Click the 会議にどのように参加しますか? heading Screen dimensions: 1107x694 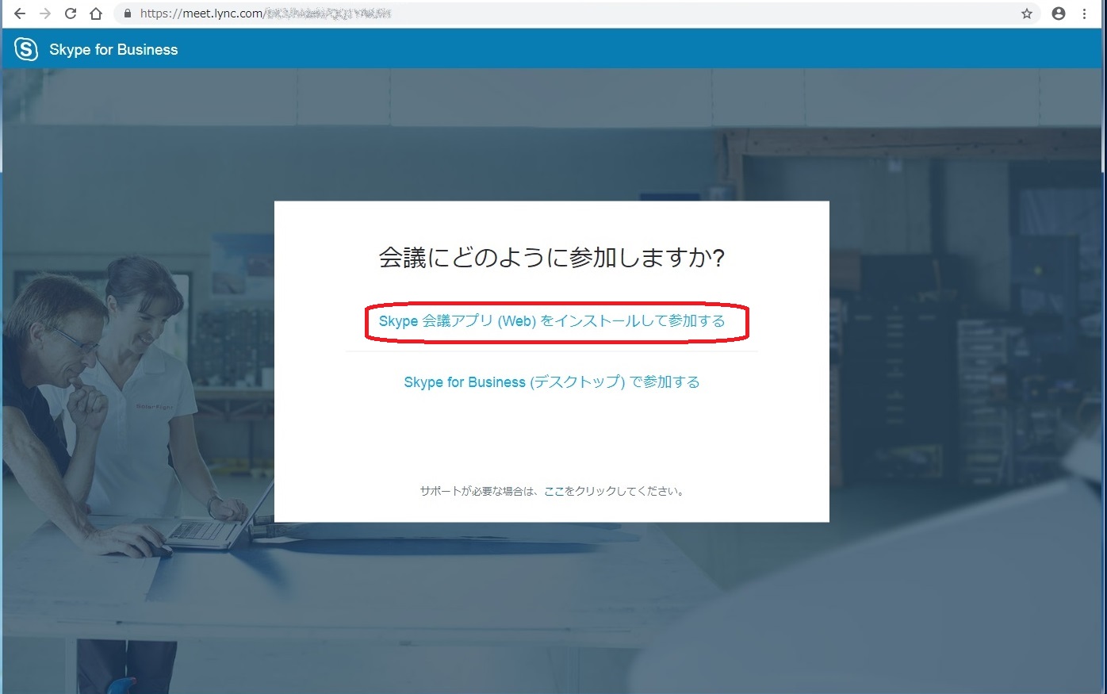pos(552,258)
